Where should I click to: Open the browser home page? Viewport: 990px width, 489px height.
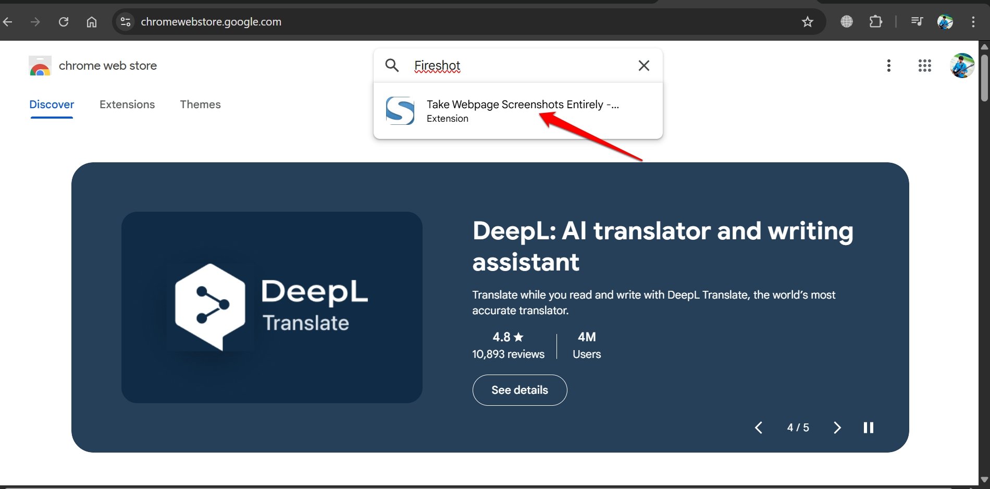coord(92,22)
